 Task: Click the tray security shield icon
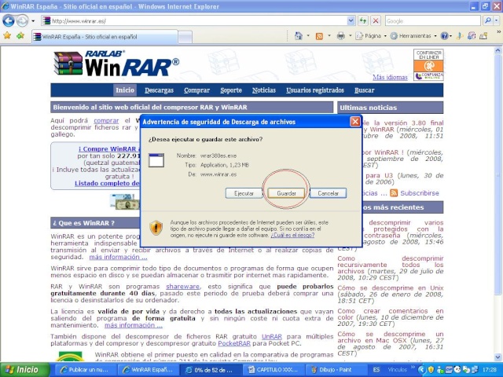[x=431, y=370]
